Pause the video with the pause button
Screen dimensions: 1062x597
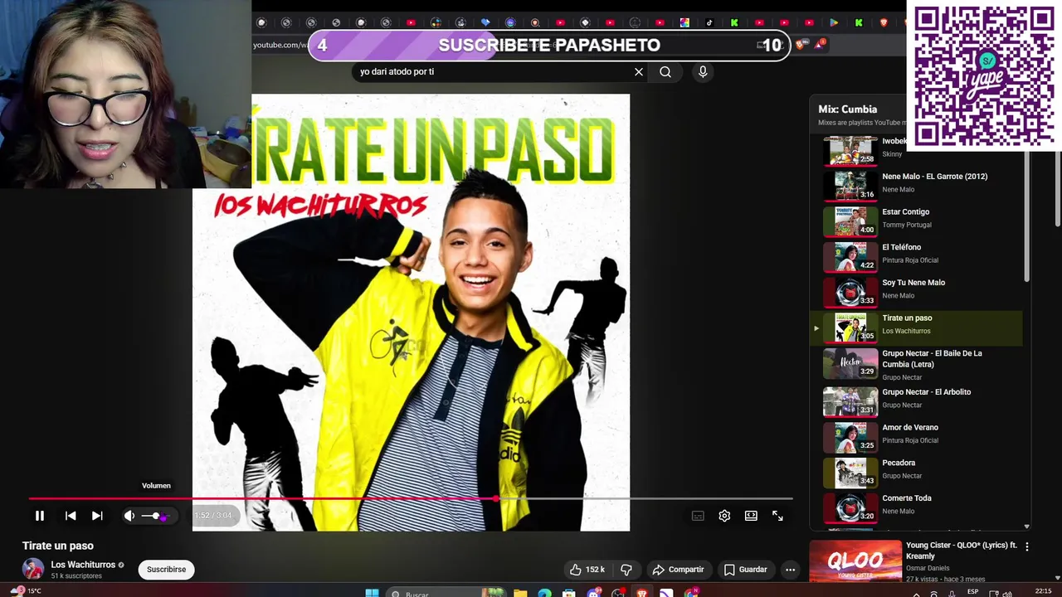click(x=39, y=516)
